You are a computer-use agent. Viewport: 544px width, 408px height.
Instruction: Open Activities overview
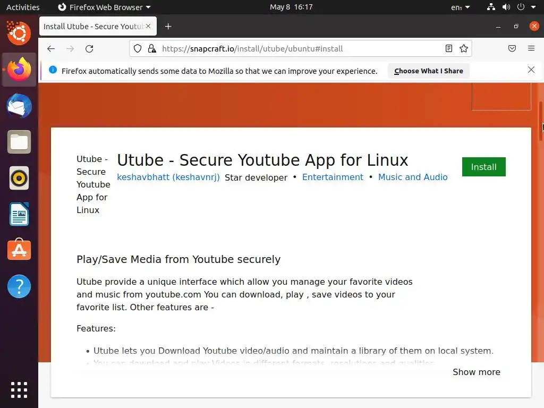pos(23,7)
